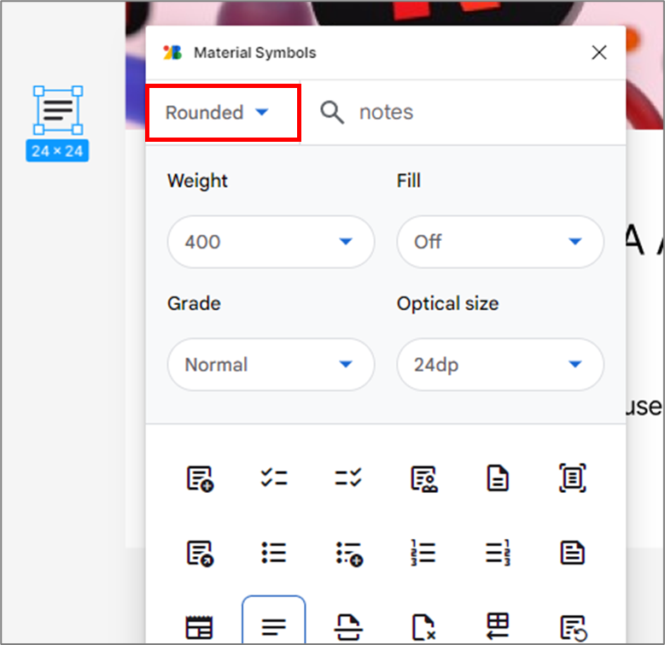Select the scanner page icon

coord(348,627)
